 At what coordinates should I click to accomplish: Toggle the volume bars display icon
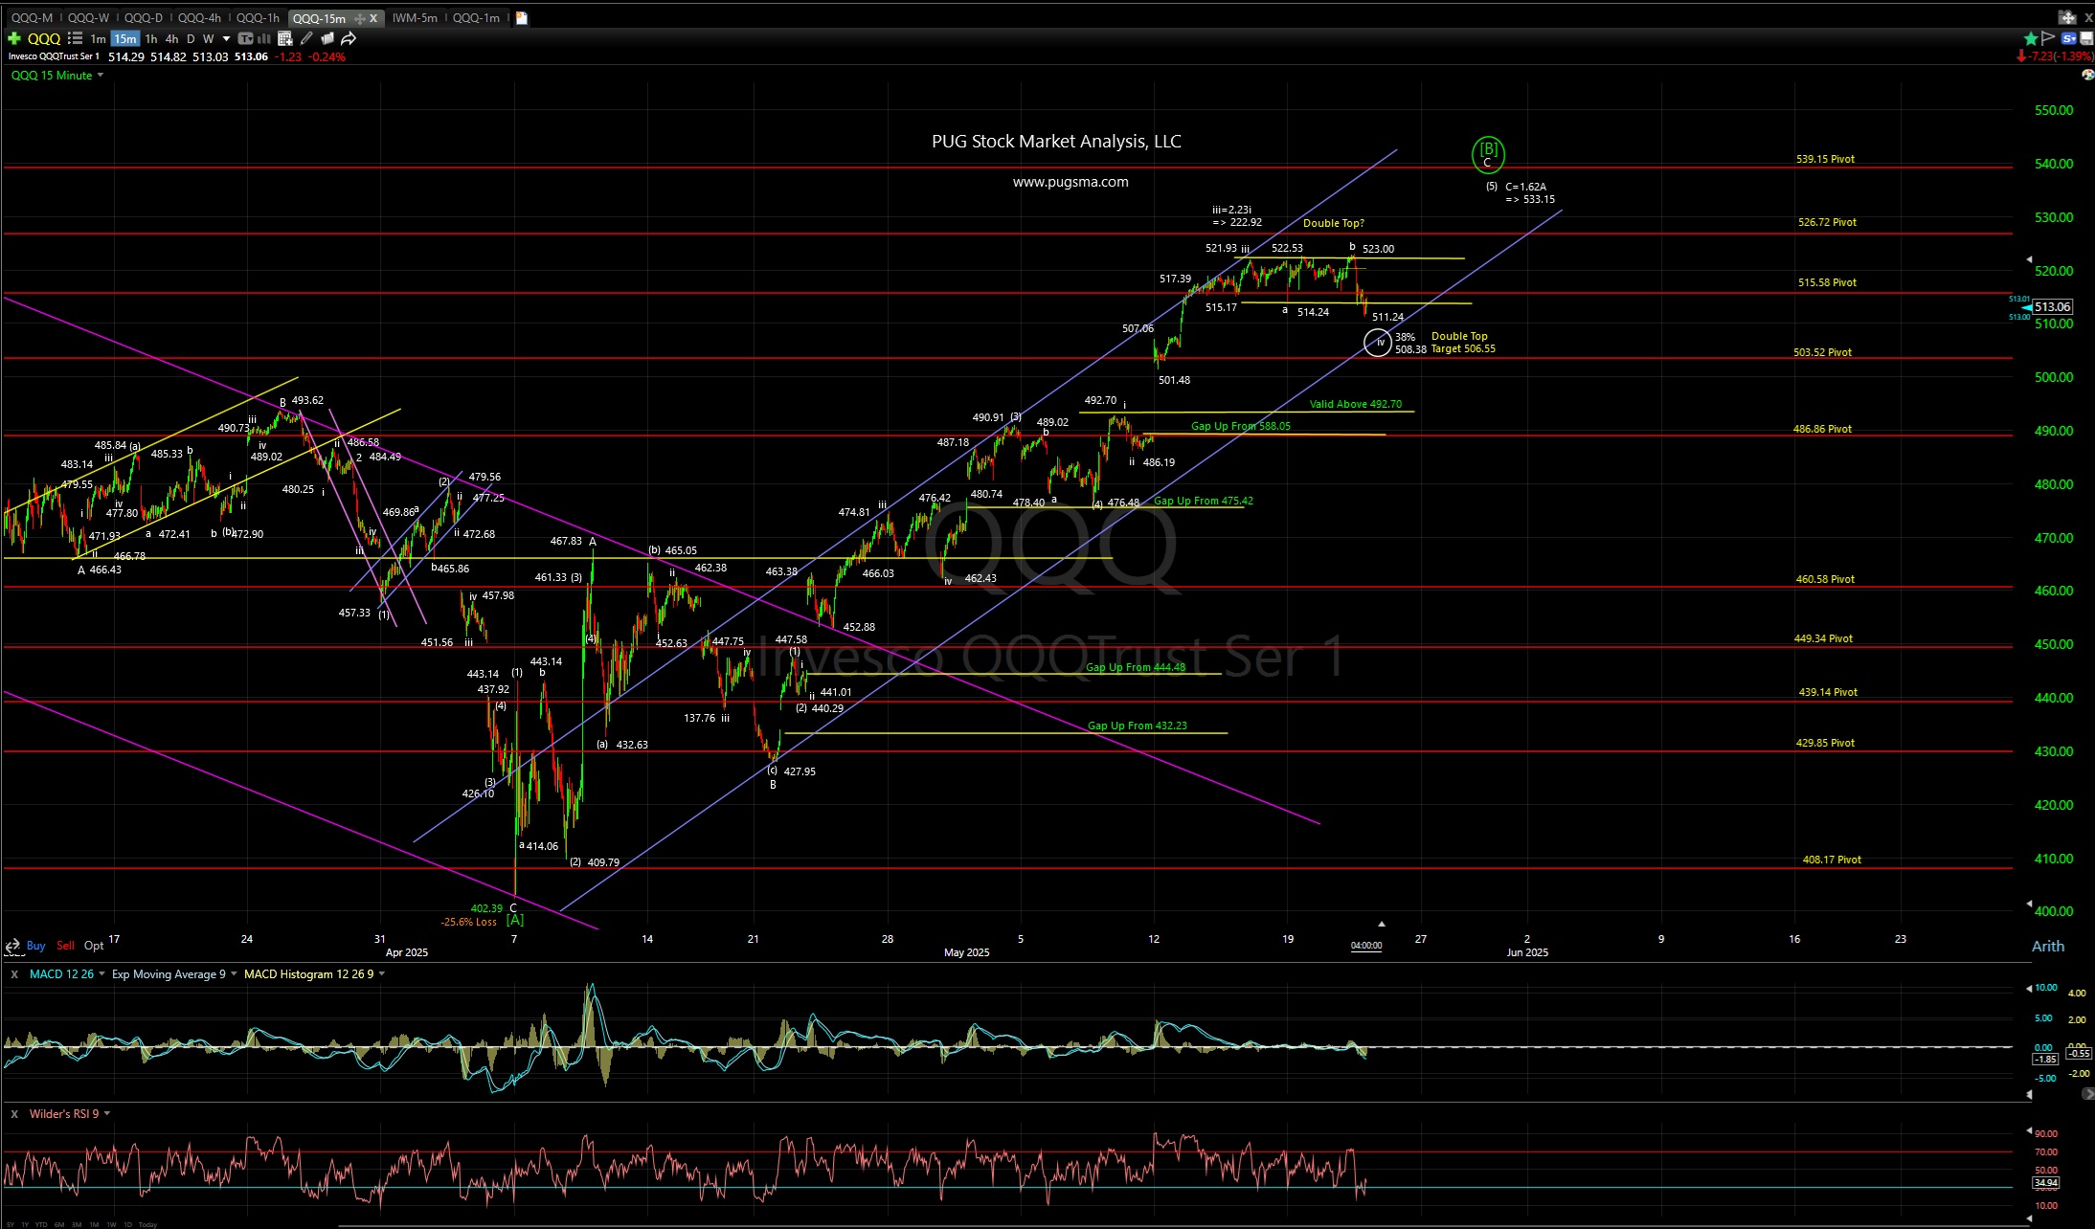(263, 38)
